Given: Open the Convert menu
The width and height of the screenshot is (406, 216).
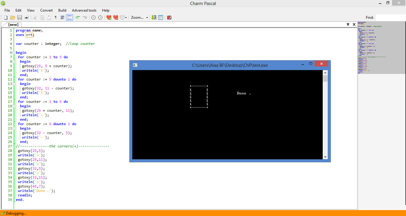Looking at the screenshot, I should point(46,10).
